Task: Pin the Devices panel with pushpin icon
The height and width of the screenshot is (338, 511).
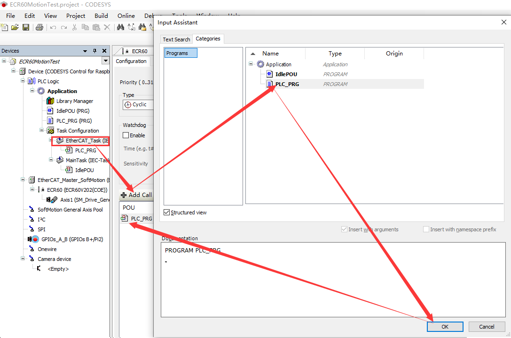Action: point(95,51)
